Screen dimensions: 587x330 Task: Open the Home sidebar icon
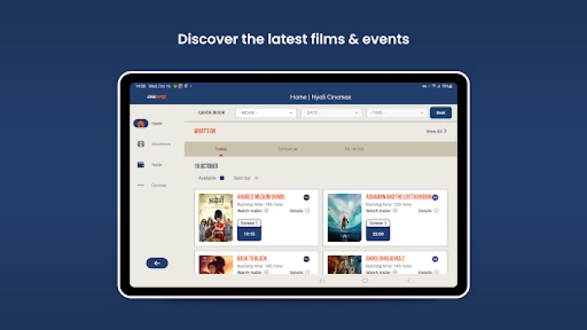click(x=140, y=124)
